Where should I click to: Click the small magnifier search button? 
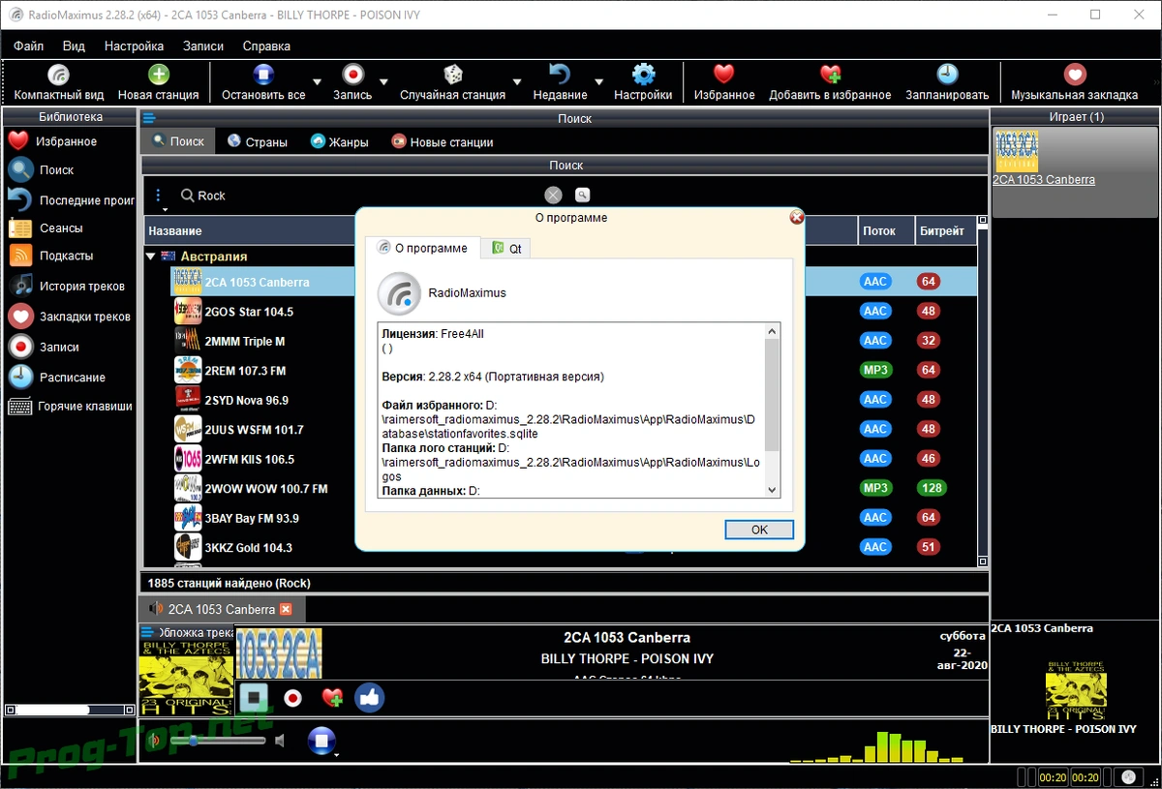pos(582,195)
